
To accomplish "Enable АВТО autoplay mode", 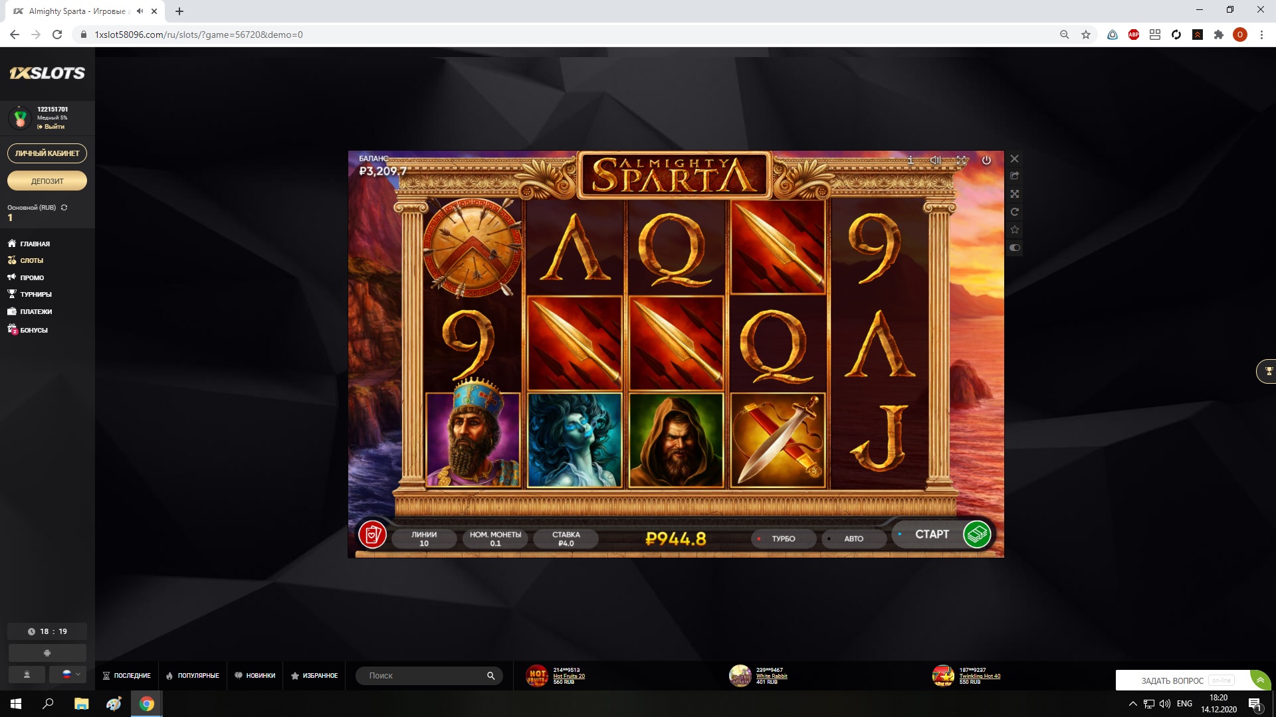I will click(854, 538).
